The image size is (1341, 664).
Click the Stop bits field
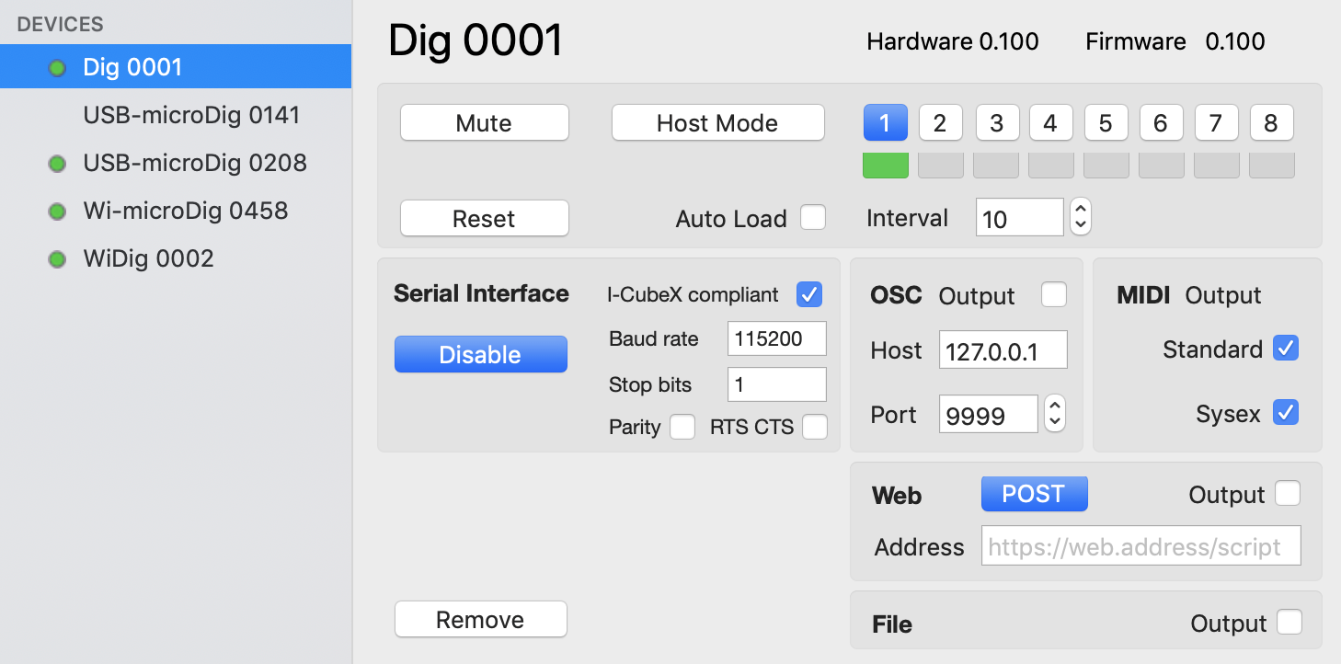point(777,384)
